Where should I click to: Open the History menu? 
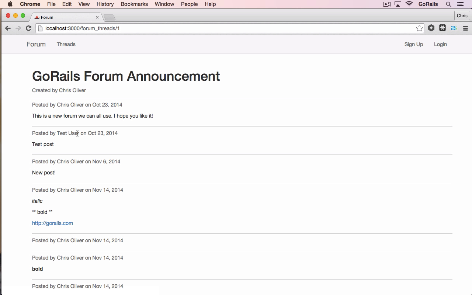[x=105, y=4]
